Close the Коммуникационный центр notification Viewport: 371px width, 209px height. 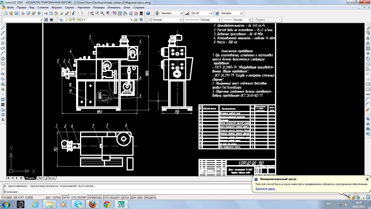(x=367, y=179)
